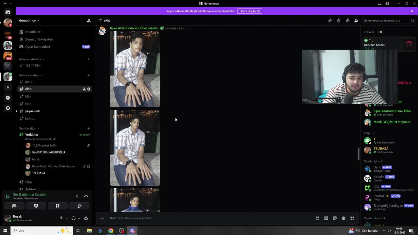Viewport: 418px width, 235px height.
Task: Add channel to Ses Kanalları category
Action: point(88,128)
